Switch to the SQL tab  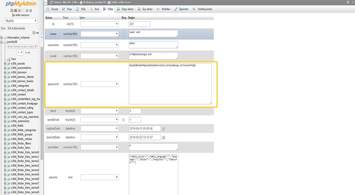click(81, 9)
